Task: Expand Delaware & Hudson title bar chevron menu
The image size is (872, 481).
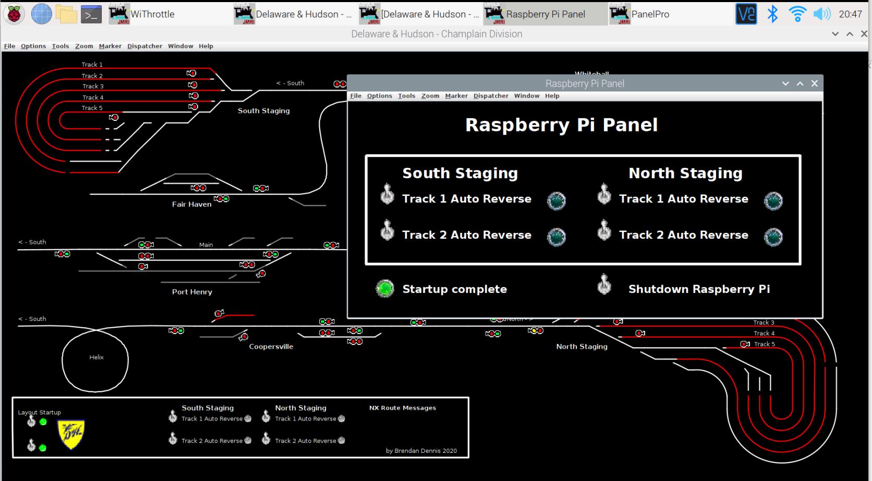Action: [835, 34]
